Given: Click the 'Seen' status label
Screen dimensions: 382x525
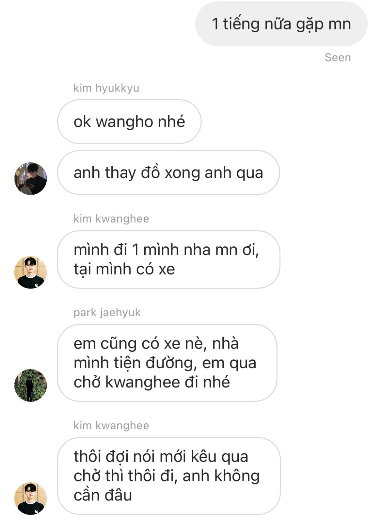Looking at the screenshot, I should tap(338, 57).
